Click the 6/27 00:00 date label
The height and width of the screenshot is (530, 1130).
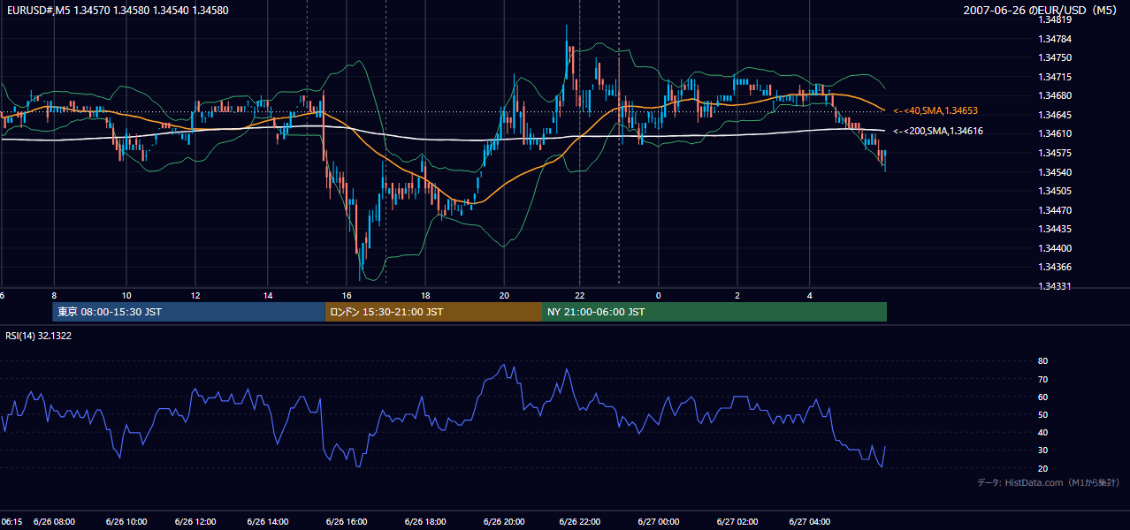click(x=657, y=521)
